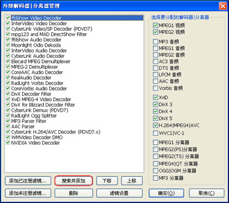Select DivX for Blizzard Decoder Filter
229x203 pixels.
click(43, 105)
